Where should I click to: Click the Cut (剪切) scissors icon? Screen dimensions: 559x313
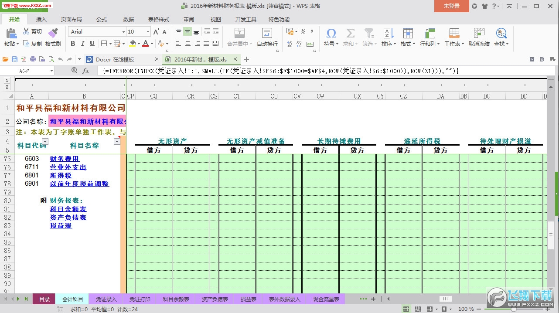(x=26, y=31)
